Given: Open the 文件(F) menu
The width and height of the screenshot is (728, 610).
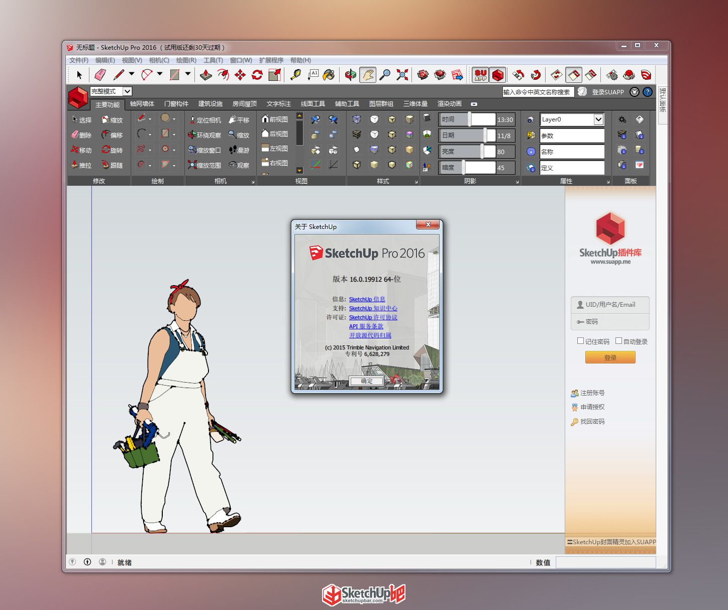Looking at the screenshot, I should [x=79, y=60].
